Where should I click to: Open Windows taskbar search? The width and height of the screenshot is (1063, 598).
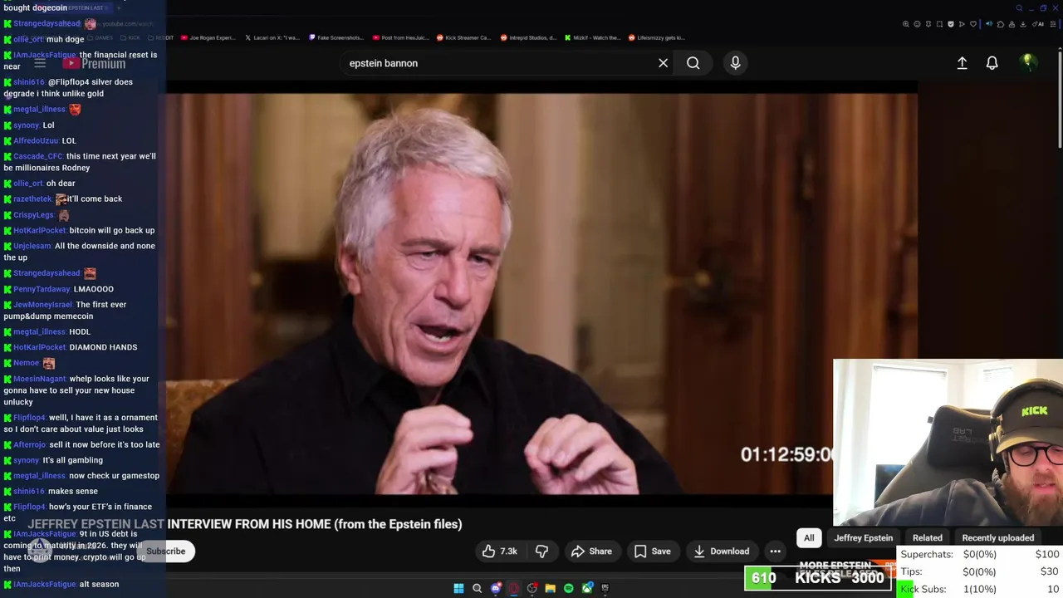(x=477, y=588)
